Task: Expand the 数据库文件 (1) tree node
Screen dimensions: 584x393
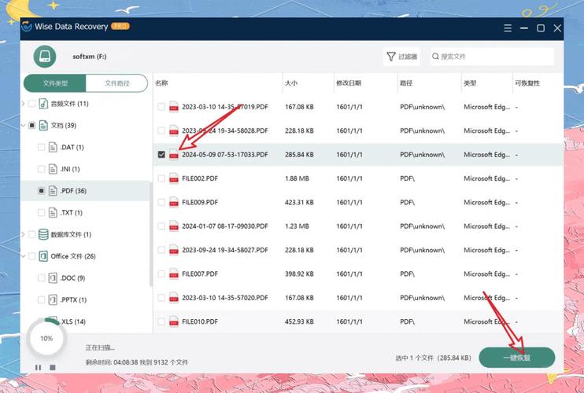Action: [x=23, y=234]
